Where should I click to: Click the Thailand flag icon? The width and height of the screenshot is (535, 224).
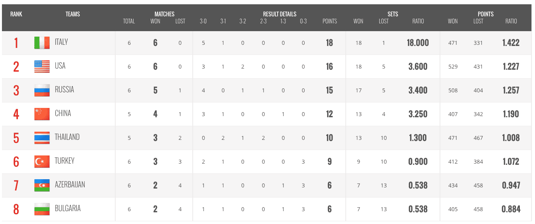pyautogui.click(x=42, y=138)
